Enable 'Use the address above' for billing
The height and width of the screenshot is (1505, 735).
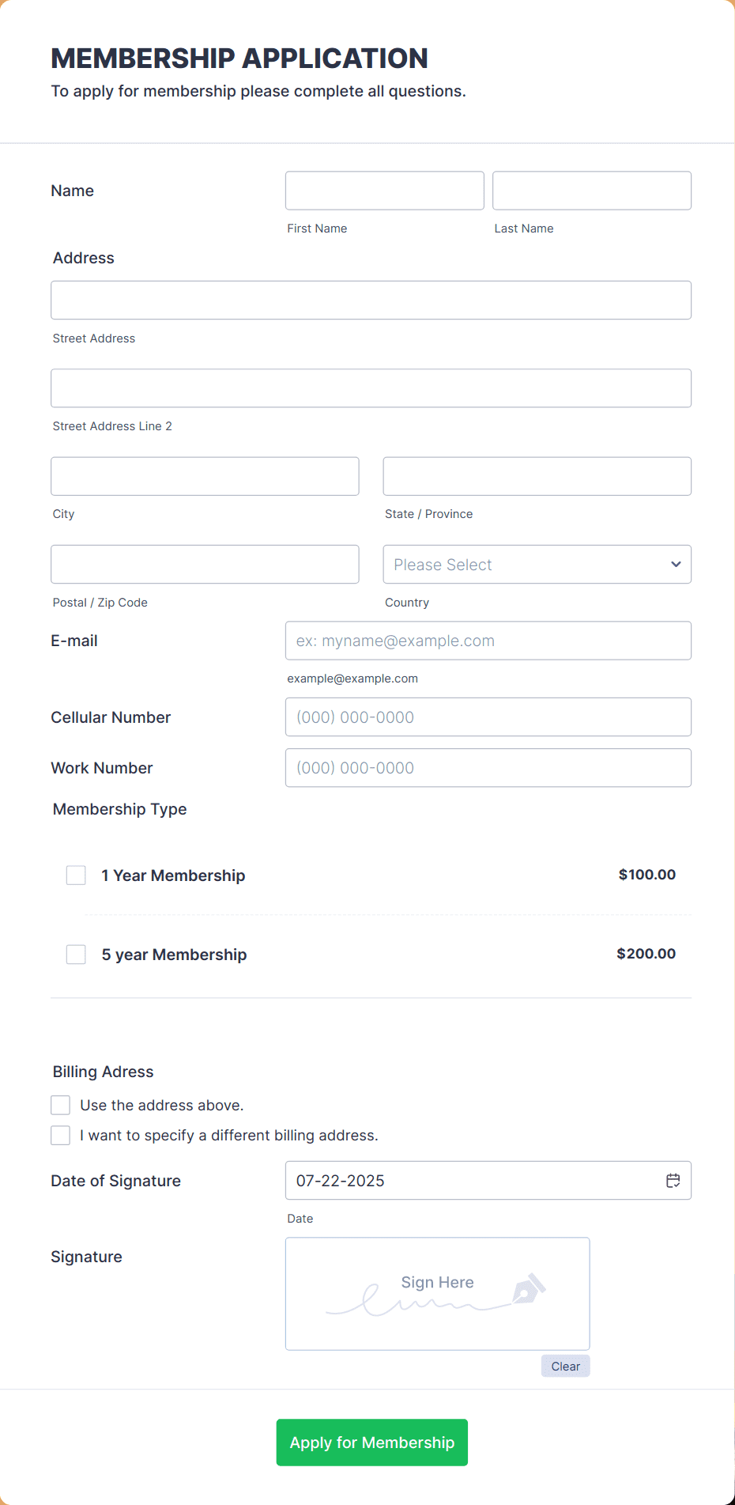click(60, 1104)
